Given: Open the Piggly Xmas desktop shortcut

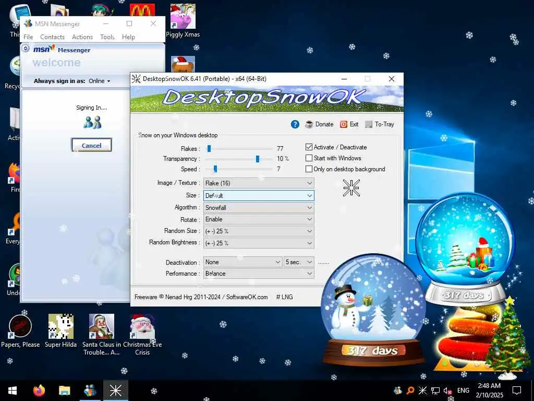Looking at the screenshot, I should 183,20.
